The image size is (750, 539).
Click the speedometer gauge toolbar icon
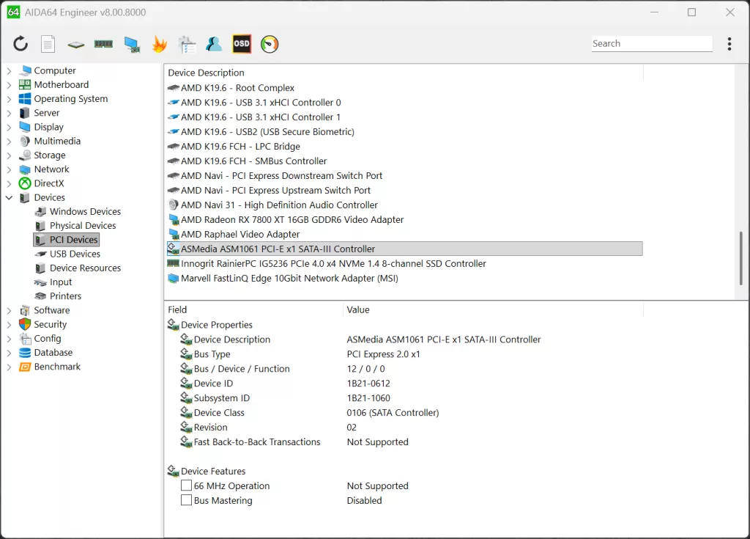tap(270, 44)
